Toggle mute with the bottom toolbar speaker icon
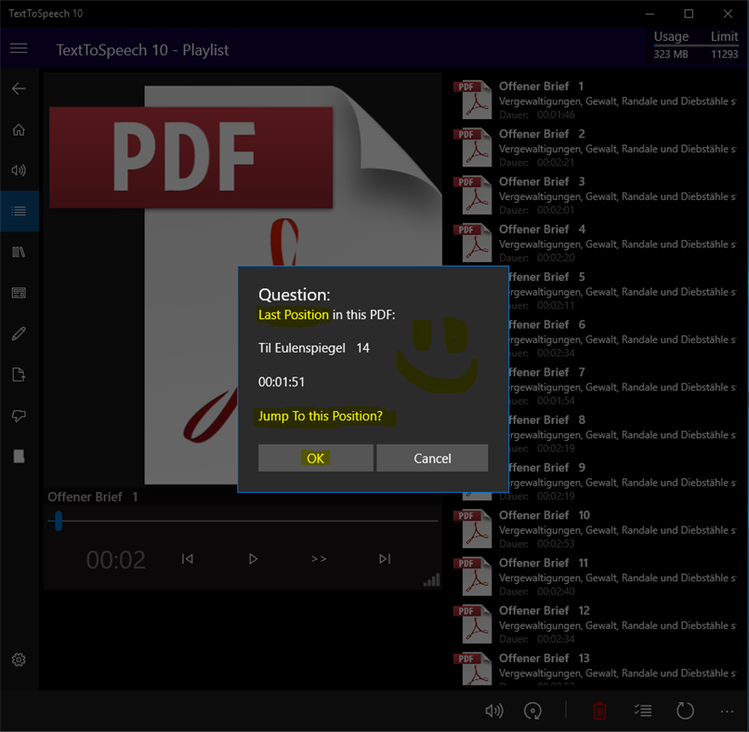The image size is (749, 732). (x=494, y=711)
